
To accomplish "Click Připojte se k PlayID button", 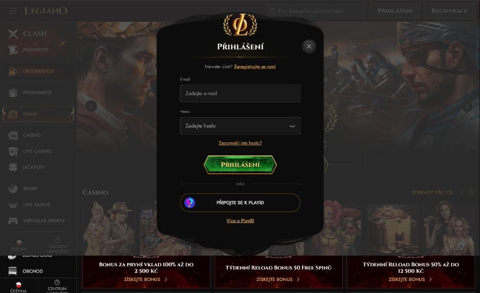I will click(x=240, y=202).
